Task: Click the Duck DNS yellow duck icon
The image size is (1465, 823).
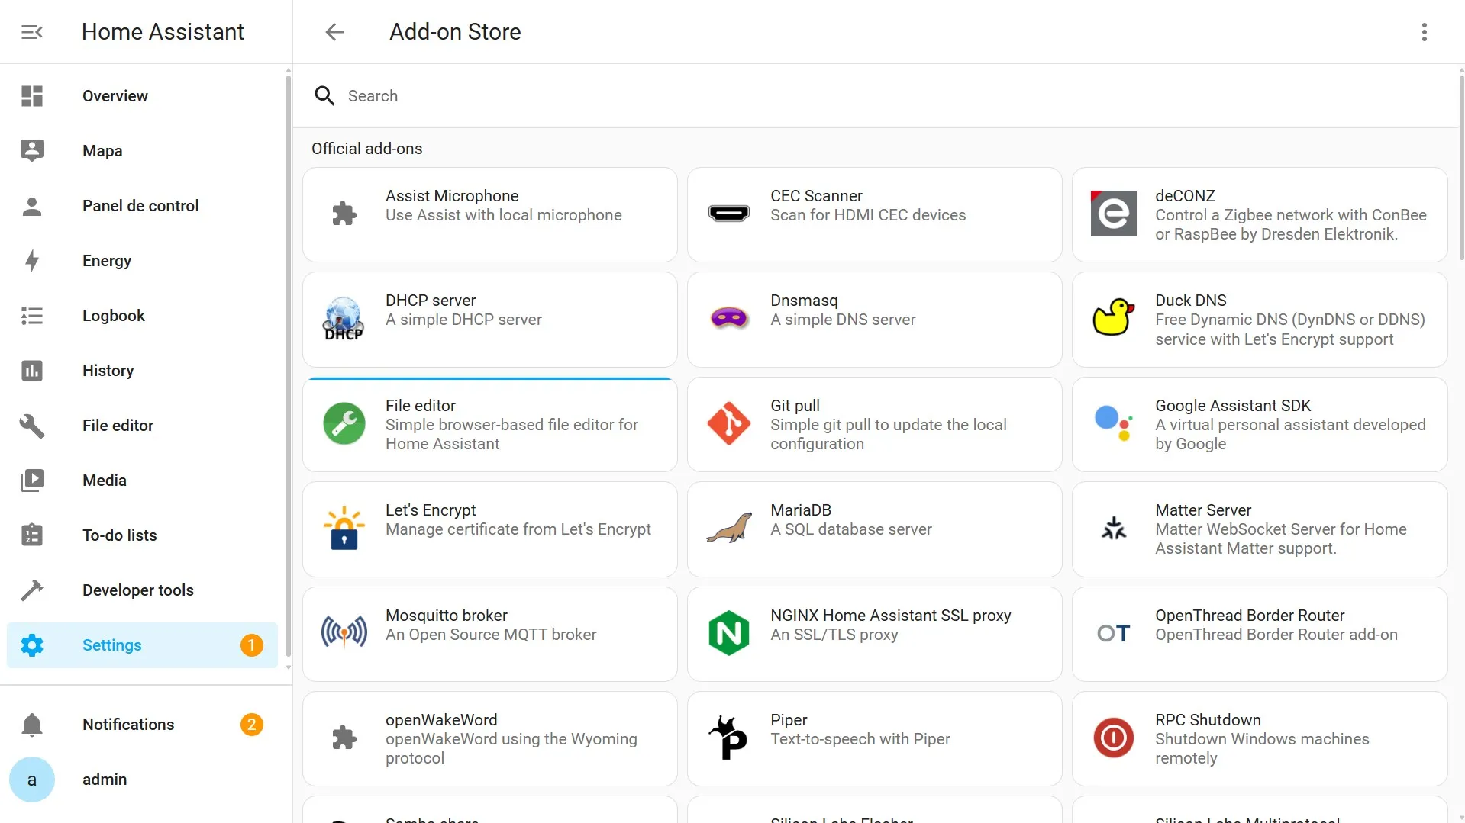Action: [1114, 317]
